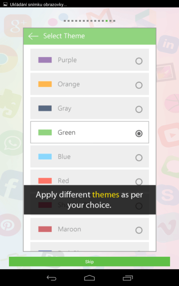Open the recent apps navigation button
This screenshot has width=179, height=286.
(x=128, y=278)
